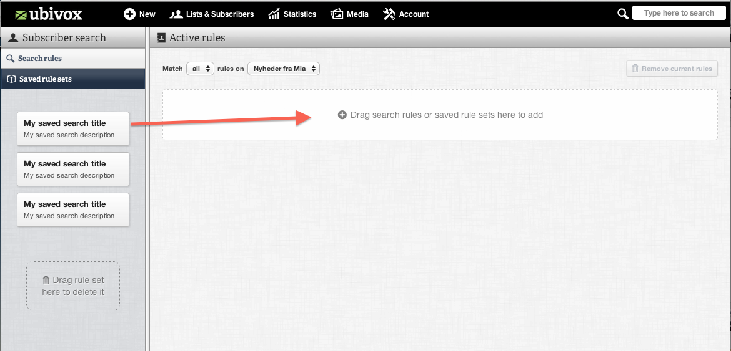Click the 'Match' label text

coord(172,69)
